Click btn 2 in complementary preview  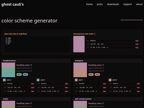point(25,74)
